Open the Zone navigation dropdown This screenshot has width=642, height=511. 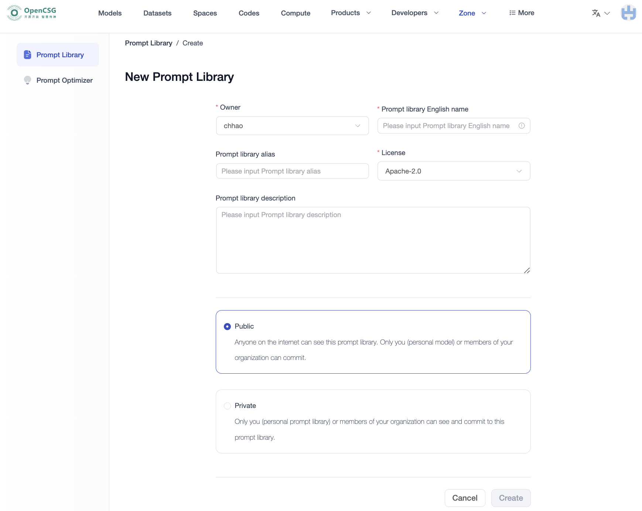[472, 13]
